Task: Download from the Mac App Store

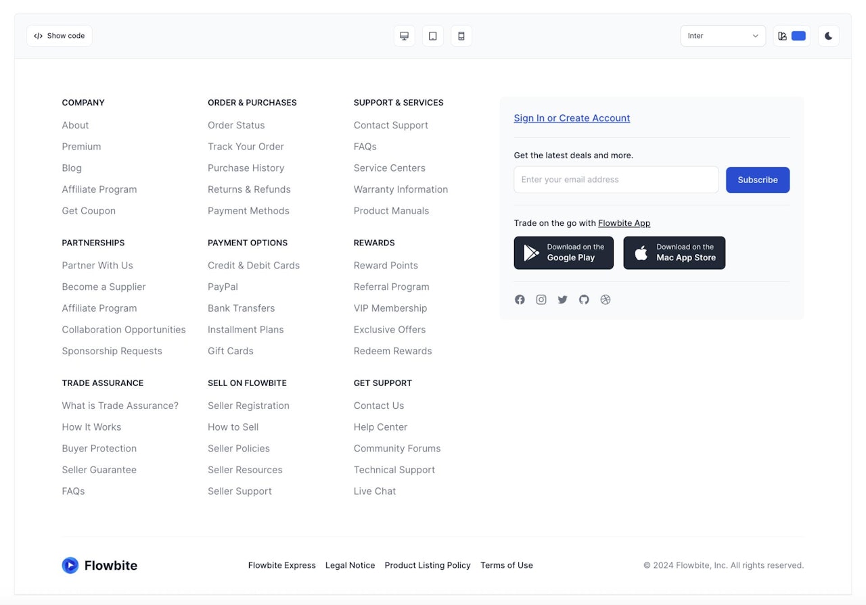Action: [x=674, y=253]
